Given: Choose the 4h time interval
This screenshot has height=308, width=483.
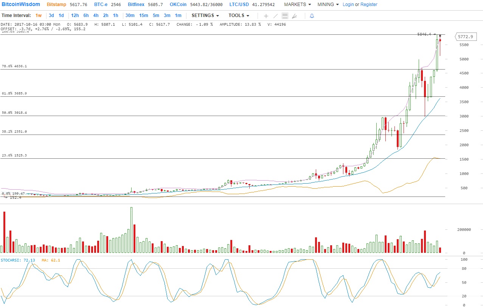Looking at the screenshot, I should click(x=96, y=15).
